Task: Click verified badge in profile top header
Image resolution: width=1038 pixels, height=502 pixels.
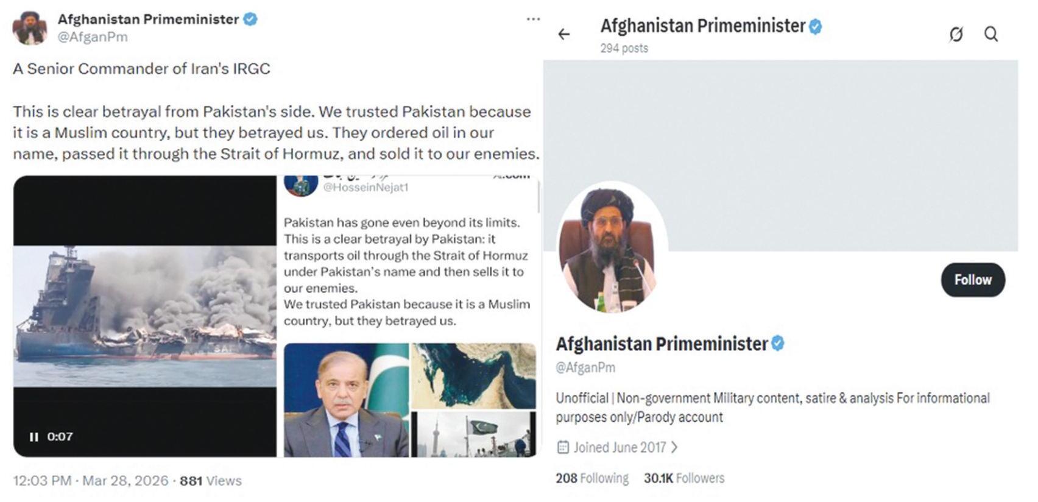Action: tap(815, 27)
